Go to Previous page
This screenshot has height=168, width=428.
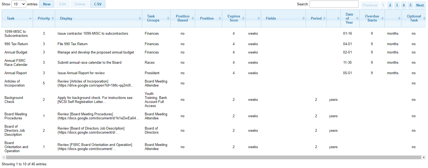tap(370, 5)
